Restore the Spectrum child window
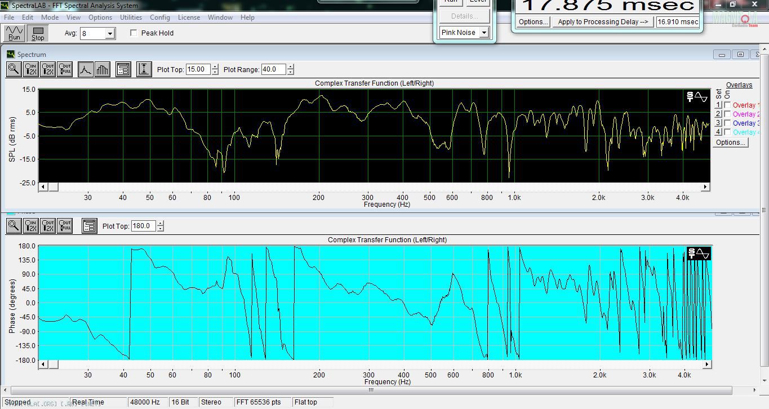The width and height of the screenshot is (769, 409). click(x=740, y=54)
